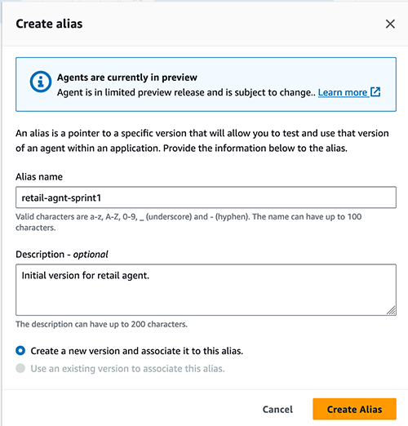The image size is (408, 426).
Task: Click the alias is a pointer explanation paragraph
Action: [x=202, y=140]
